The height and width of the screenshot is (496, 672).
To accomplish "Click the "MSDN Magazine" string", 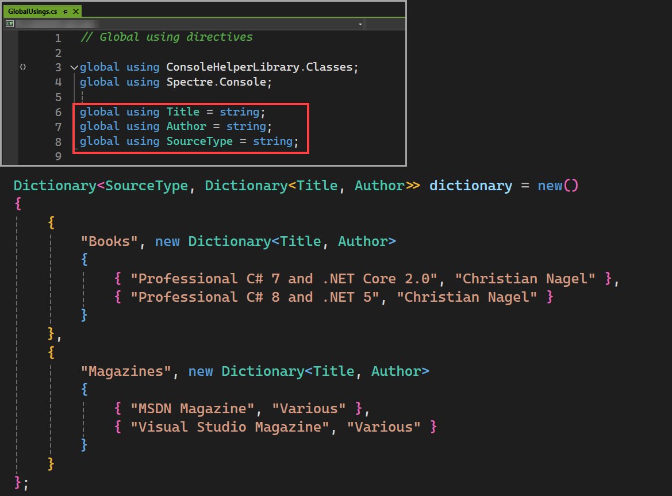I will [x=193, y=409].
